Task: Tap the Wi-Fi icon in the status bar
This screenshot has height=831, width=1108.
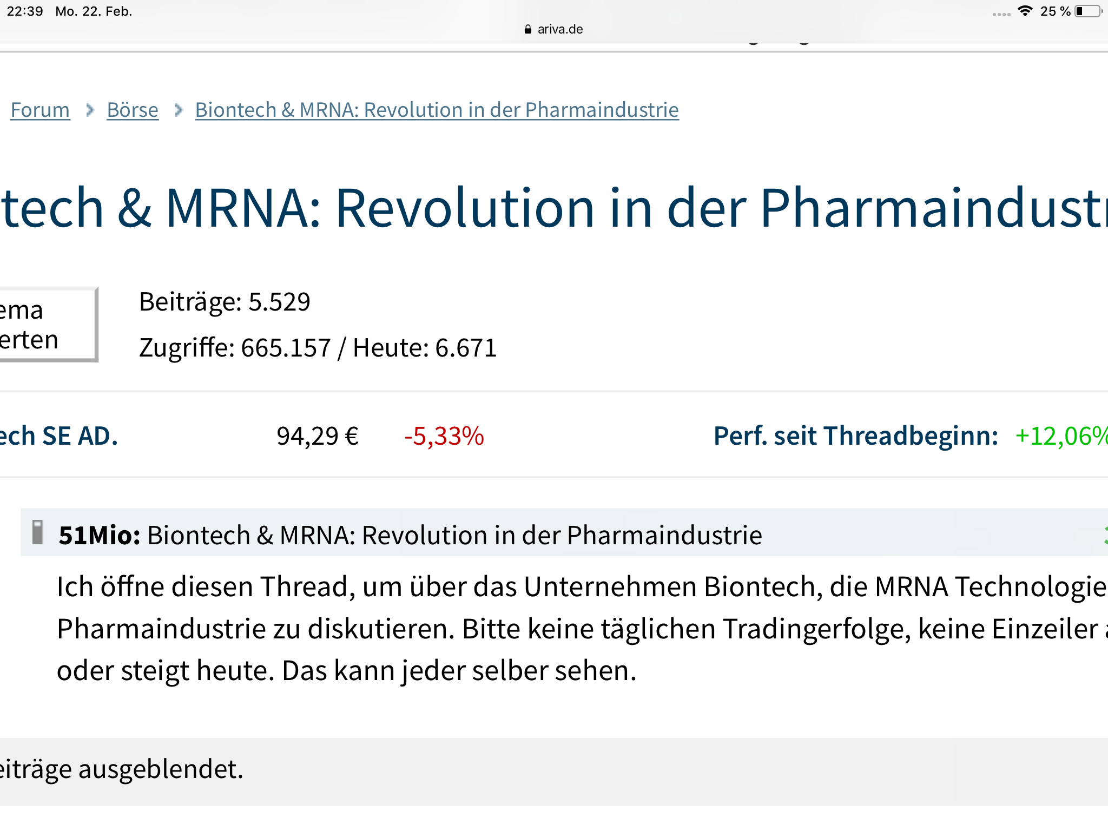Action: [1026, 11]
